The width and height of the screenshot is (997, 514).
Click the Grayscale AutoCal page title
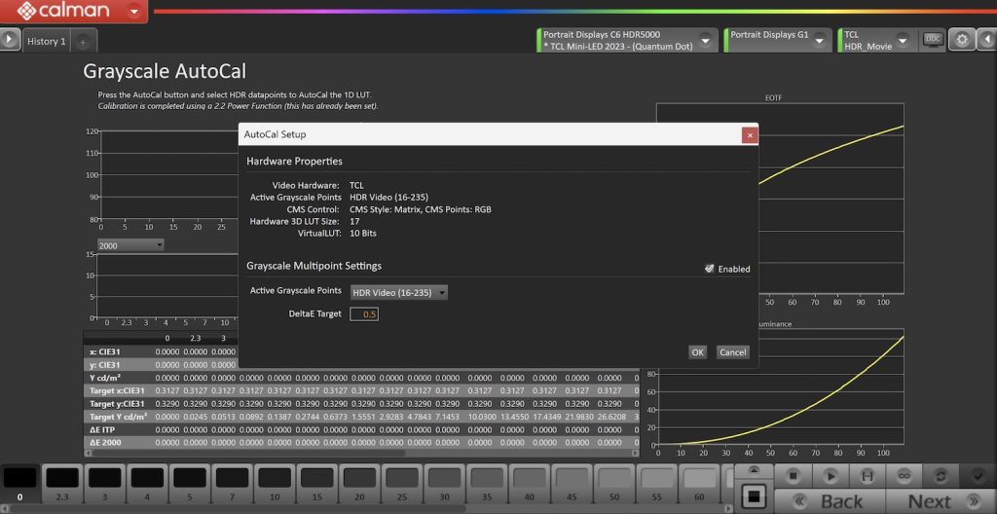coord(165,71)
